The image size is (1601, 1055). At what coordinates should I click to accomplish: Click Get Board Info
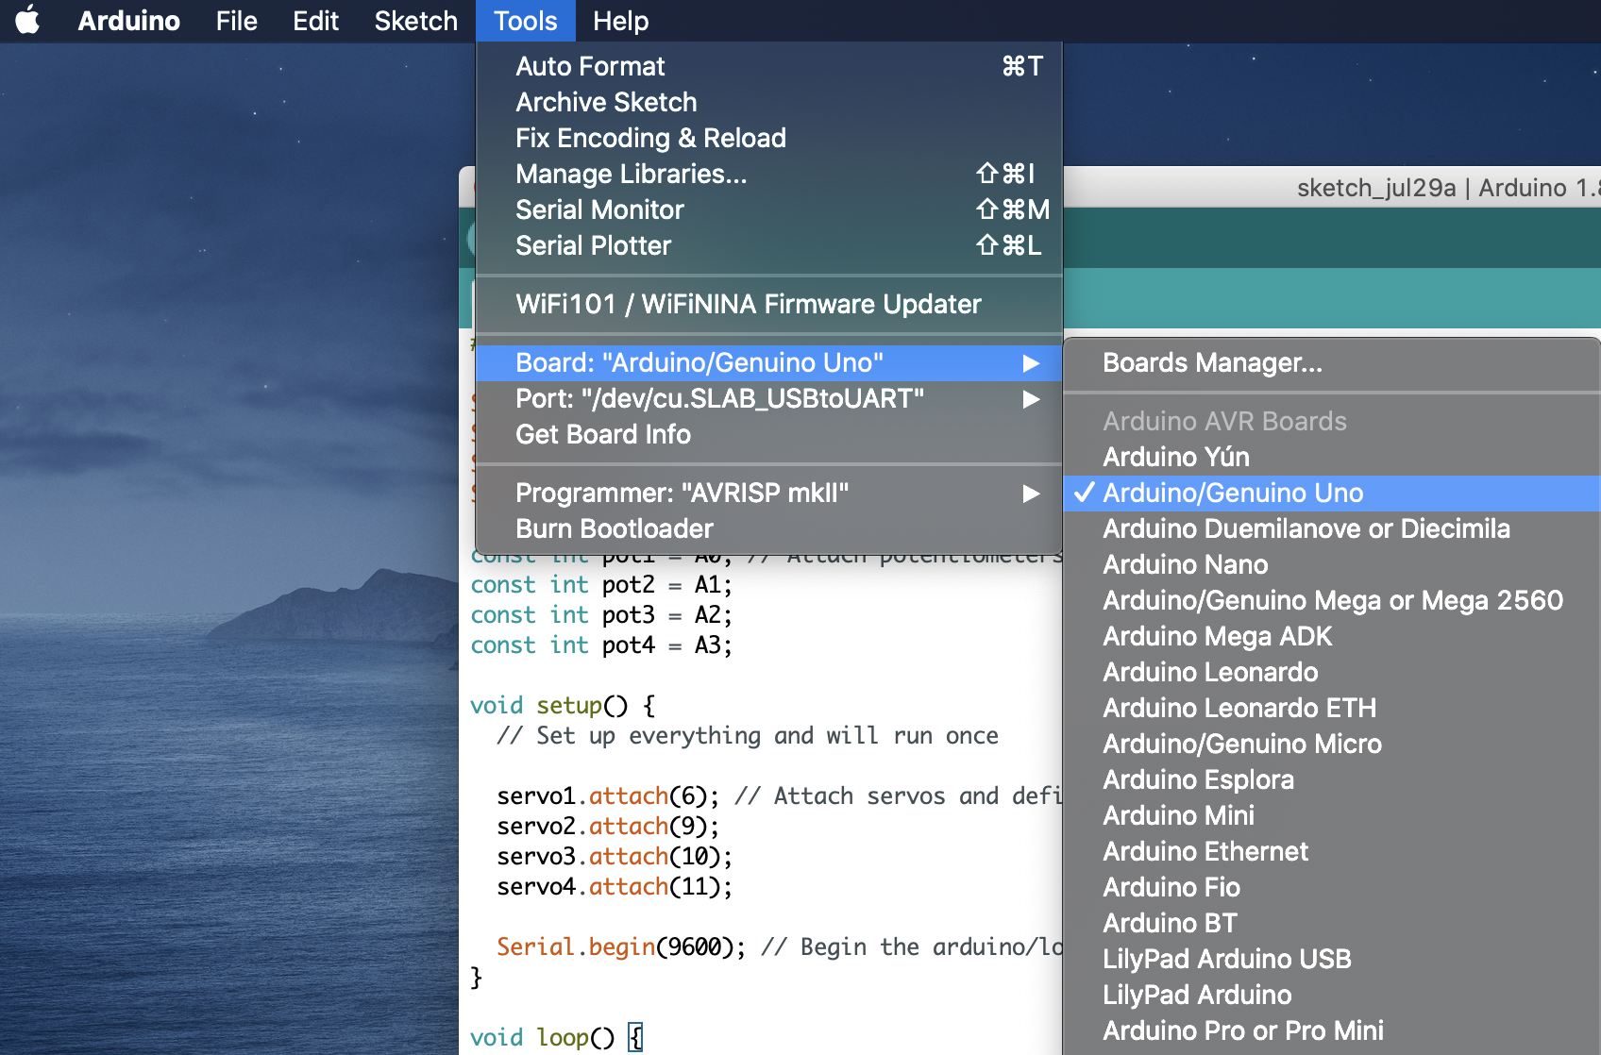pyautogui.click(x=603, y=434)
